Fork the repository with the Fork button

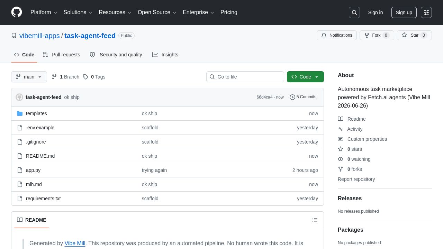pos(377,35)
